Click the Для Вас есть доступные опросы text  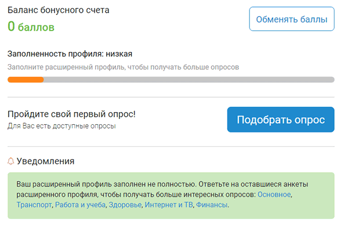[61, 126]
